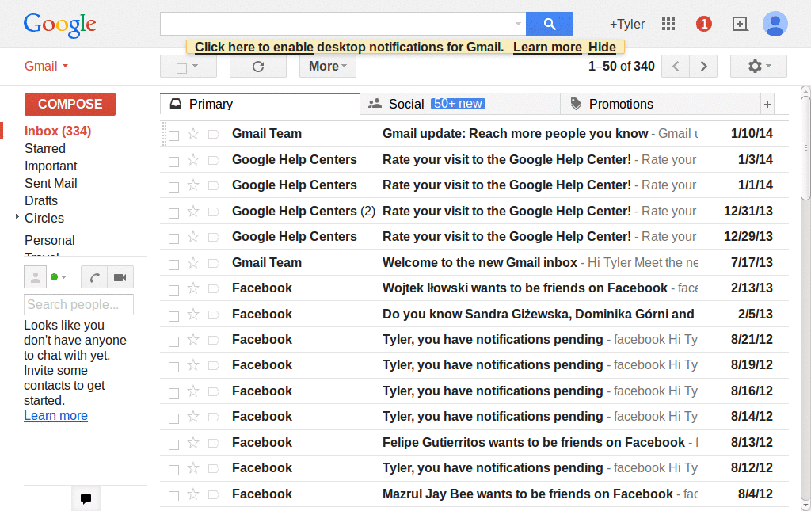Viewport: 811px width, 511px height.
Task: Star the Felipe Gutierritos friend request email
Action: point(193,443)
